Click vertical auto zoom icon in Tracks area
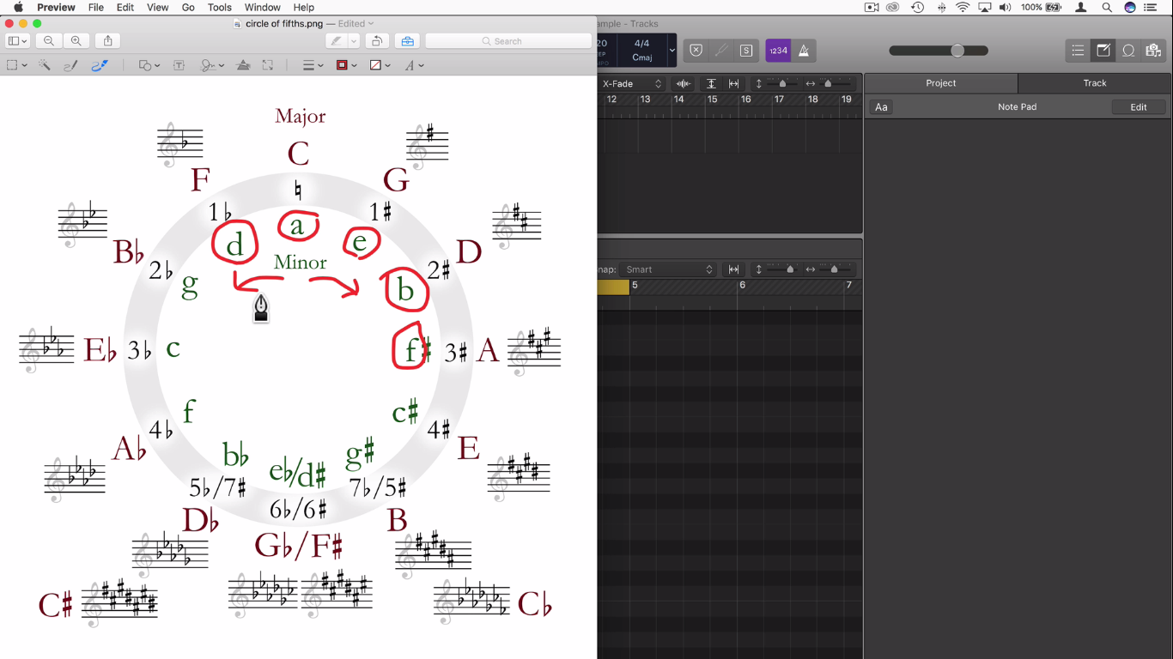 711,83
